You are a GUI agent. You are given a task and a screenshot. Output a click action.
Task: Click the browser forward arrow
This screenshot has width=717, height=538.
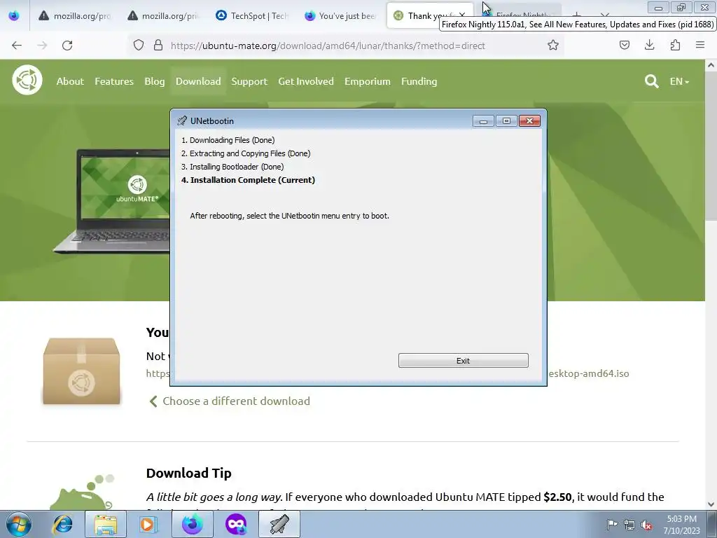coord(42,46)
